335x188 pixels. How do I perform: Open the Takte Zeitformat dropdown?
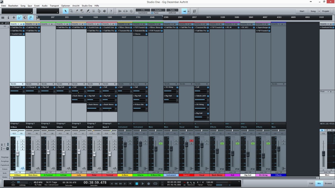(172, 10)
